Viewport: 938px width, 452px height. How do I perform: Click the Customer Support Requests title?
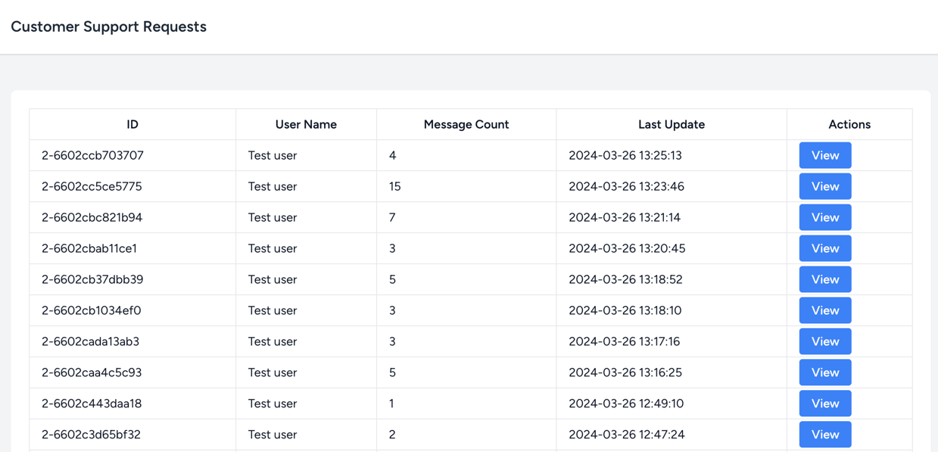[108, 26]
